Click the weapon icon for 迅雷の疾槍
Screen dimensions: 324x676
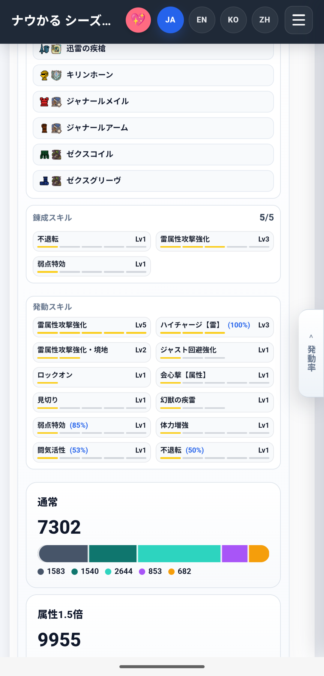44,49
